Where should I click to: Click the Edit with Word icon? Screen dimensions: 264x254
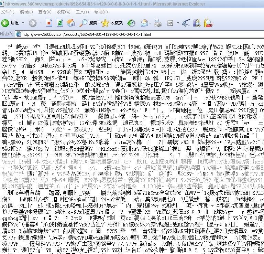(170, 23)
